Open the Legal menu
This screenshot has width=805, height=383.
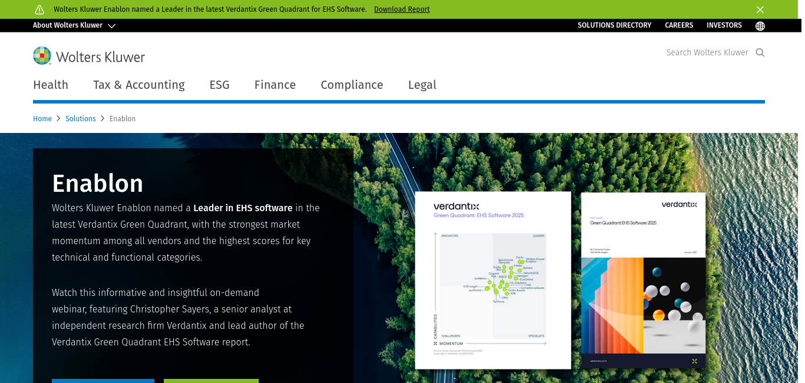pyautogui.click(x=423, y=85)
